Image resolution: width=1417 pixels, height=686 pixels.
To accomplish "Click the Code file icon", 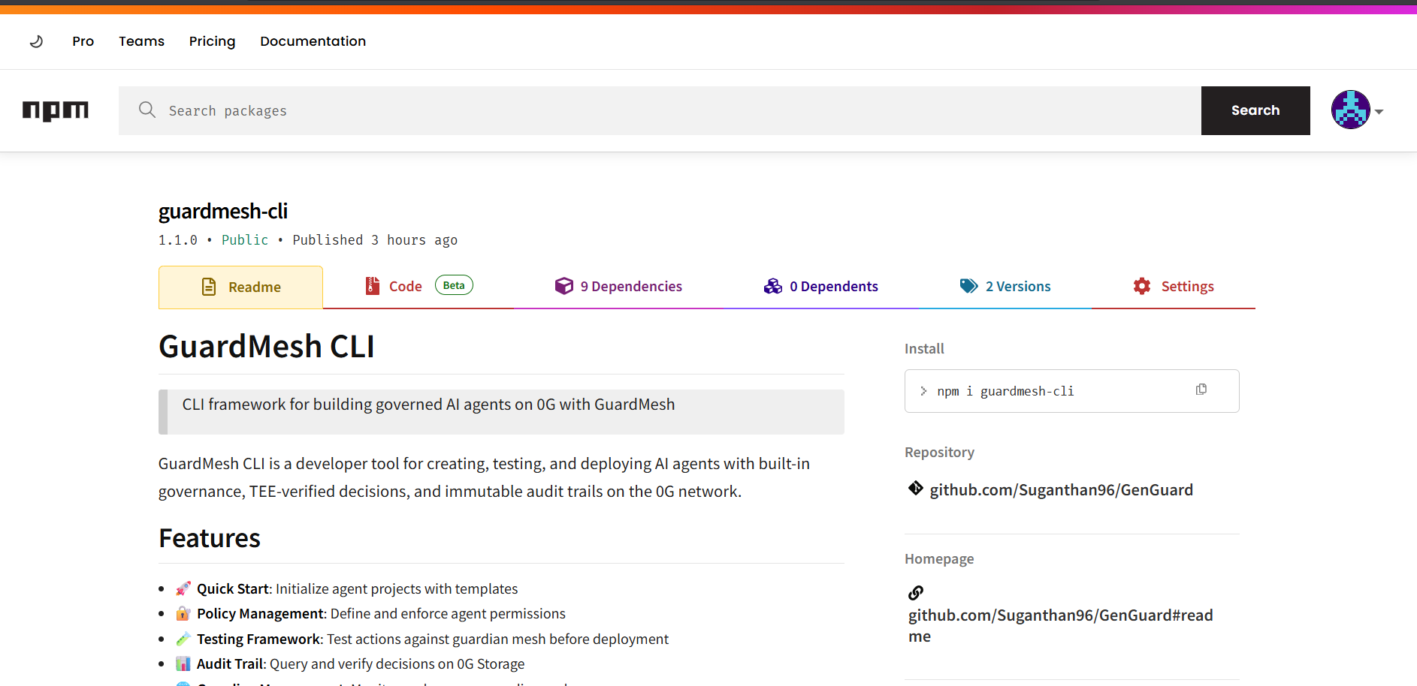I will (372, 286).
